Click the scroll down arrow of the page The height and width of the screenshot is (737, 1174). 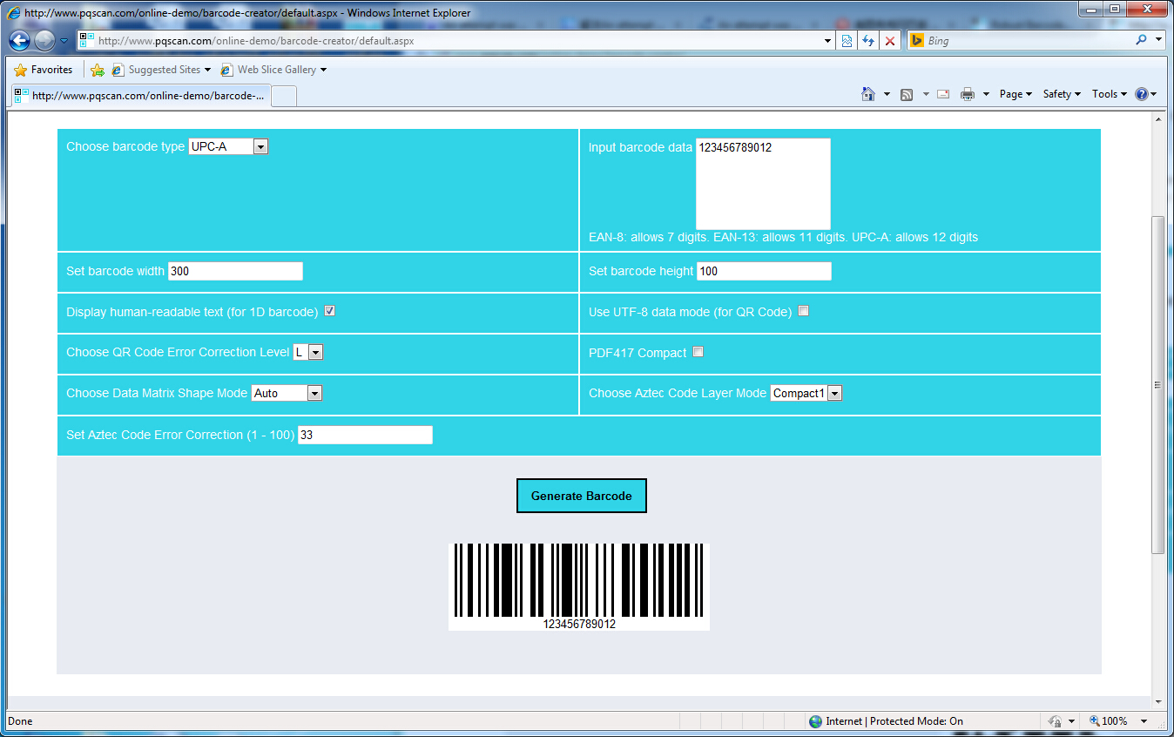click(1157, 702)
